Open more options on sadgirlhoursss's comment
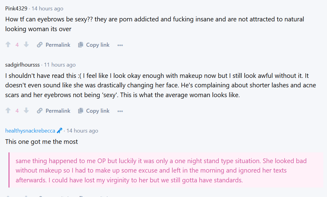Screen dimensions: 327x197 [120, 111]
